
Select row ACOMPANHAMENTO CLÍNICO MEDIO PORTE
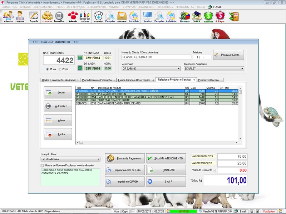tap(157, 91)
